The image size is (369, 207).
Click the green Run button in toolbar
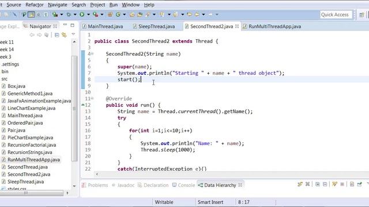(82, 14)
